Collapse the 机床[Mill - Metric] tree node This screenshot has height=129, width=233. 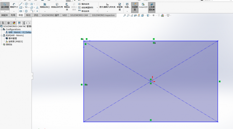2,35
